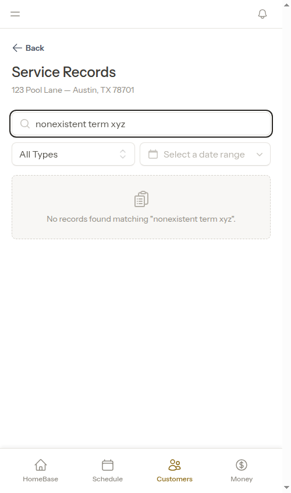
Task: Open the Customers tab
Action: (x=175, y=471)
